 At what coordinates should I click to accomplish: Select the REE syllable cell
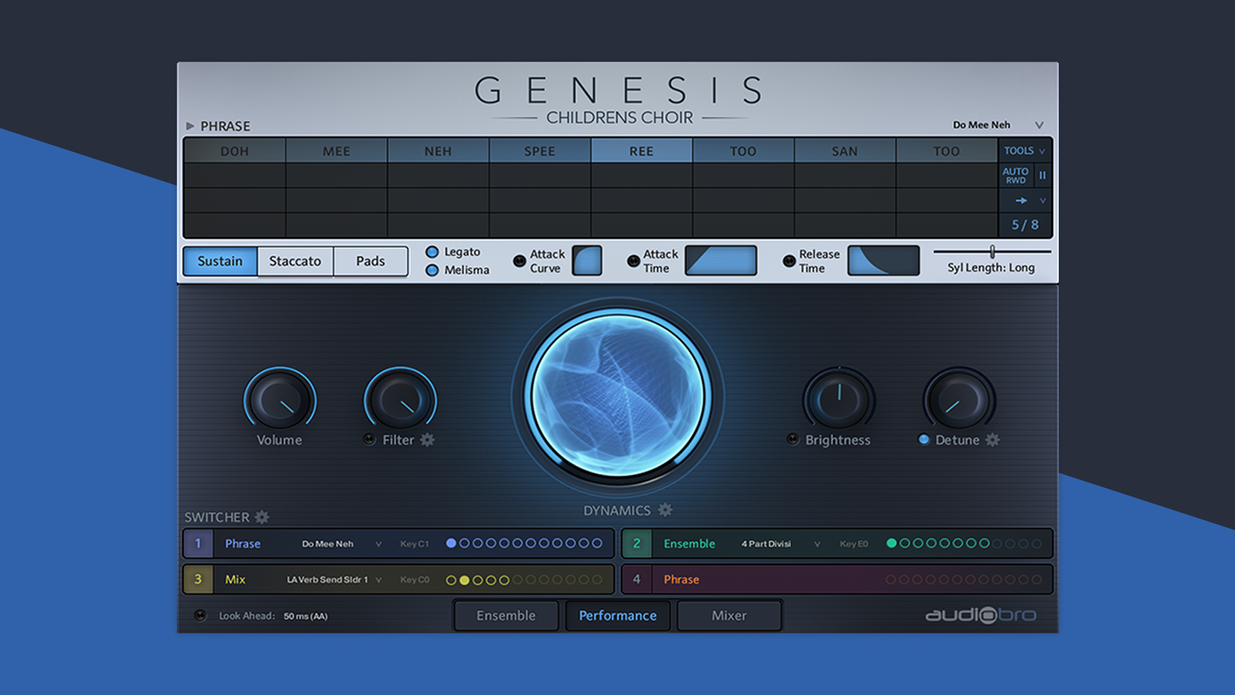(641, 151)
